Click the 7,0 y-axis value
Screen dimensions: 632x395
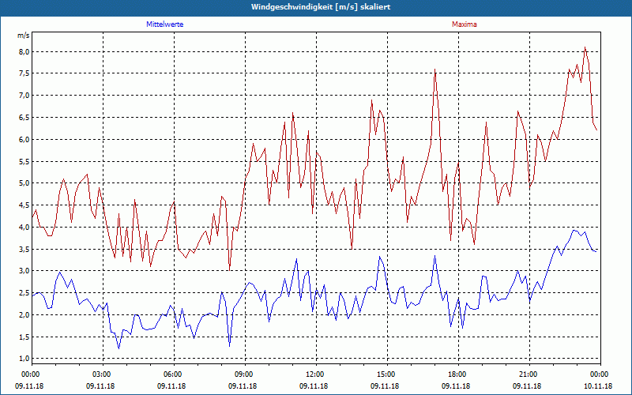click(x=23, y=96)
